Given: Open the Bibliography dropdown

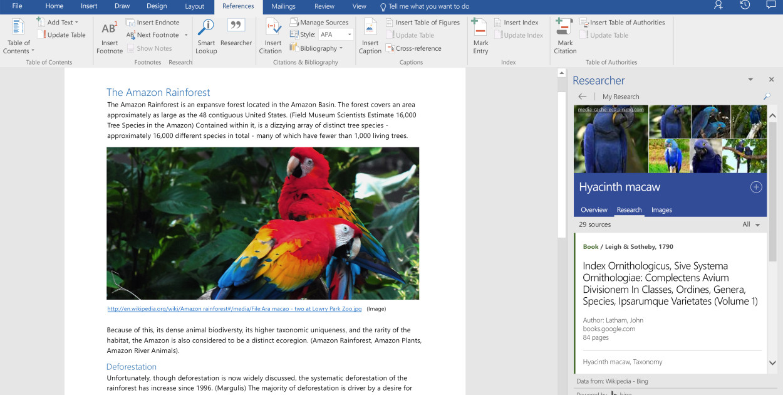Looking at the screenshot, I should click(317, 48).
